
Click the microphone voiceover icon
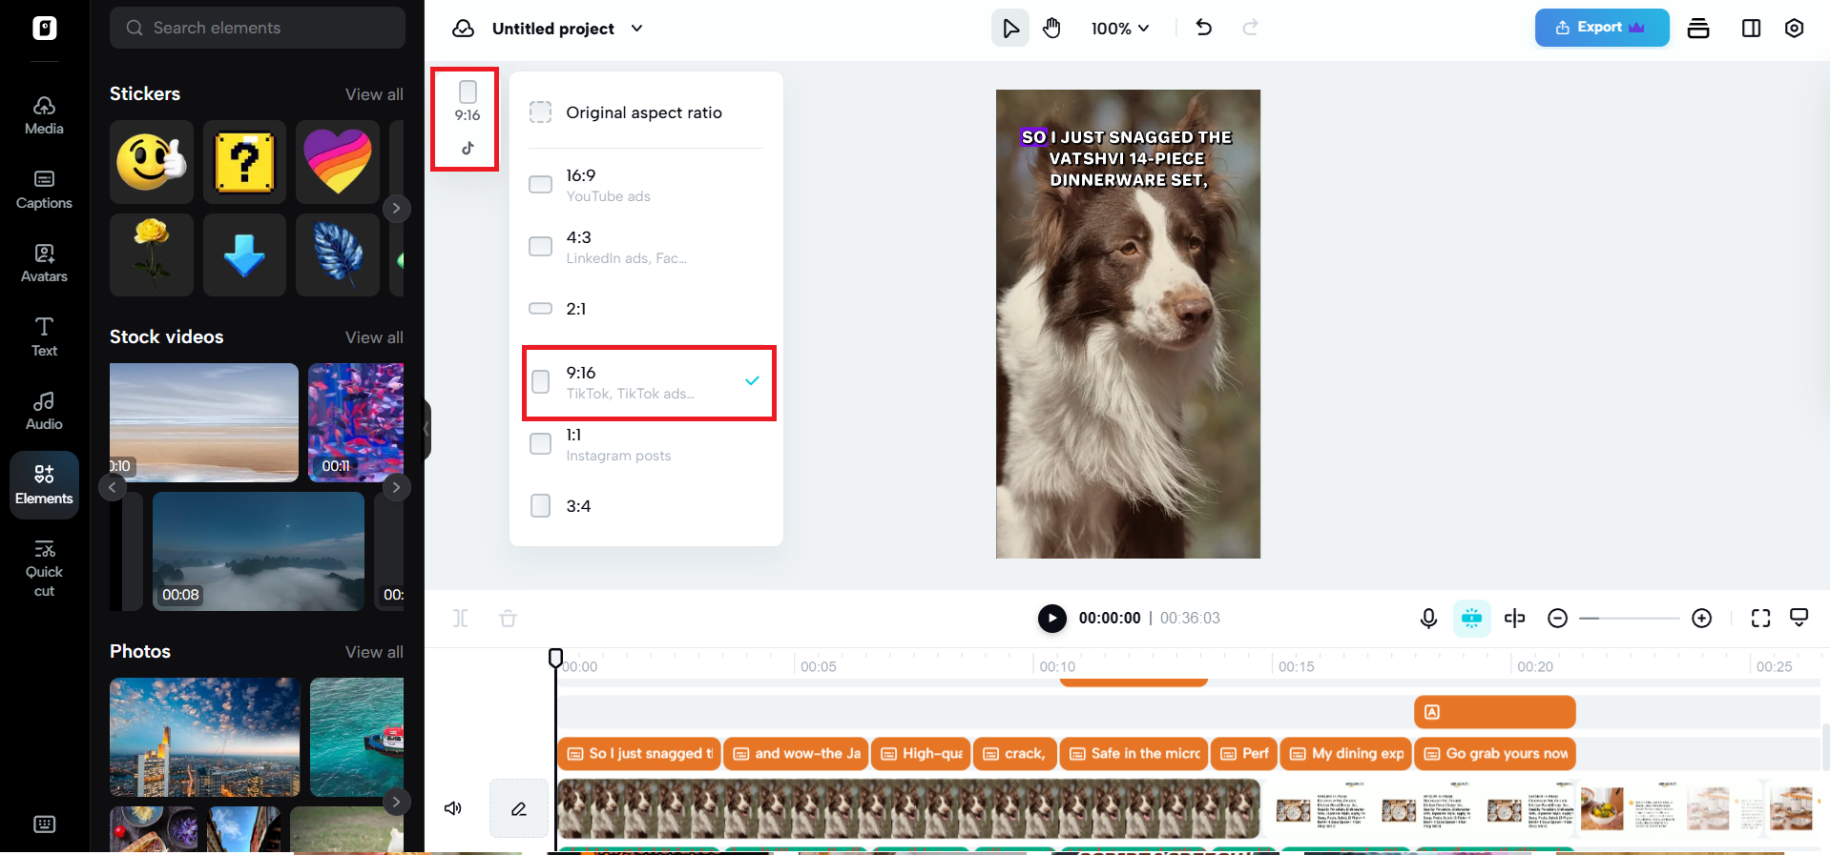click(x=1428, y=619)
